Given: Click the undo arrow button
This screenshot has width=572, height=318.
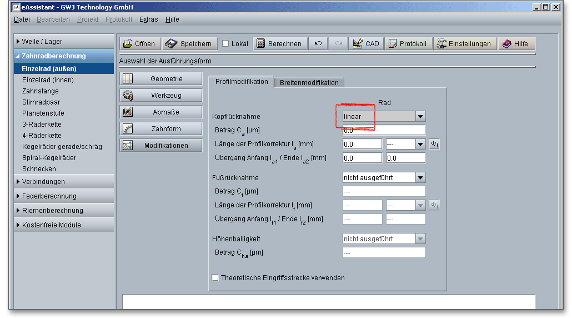Looking at the screenshot, I should pyautogui.click(x=318, y=44).
